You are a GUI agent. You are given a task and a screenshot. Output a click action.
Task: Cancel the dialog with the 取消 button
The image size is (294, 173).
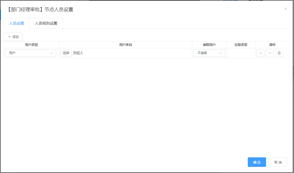(278, 162)
